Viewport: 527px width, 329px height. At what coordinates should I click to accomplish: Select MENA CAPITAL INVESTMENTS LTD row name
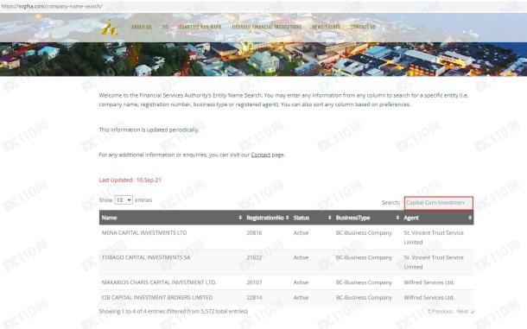pos(144,233)
